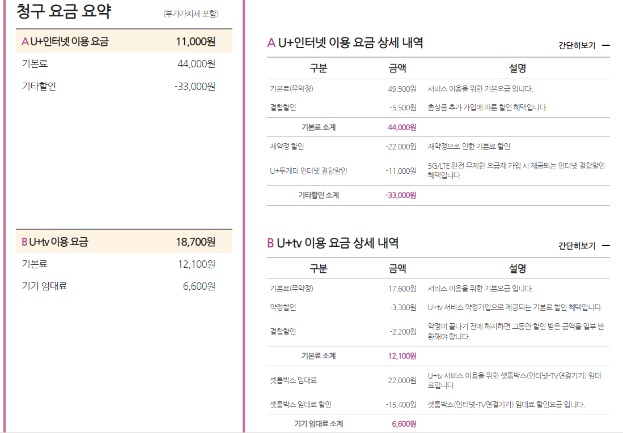
Task: Click the 홈상품 추가 가입 discount description
Action: pos(488,108)
